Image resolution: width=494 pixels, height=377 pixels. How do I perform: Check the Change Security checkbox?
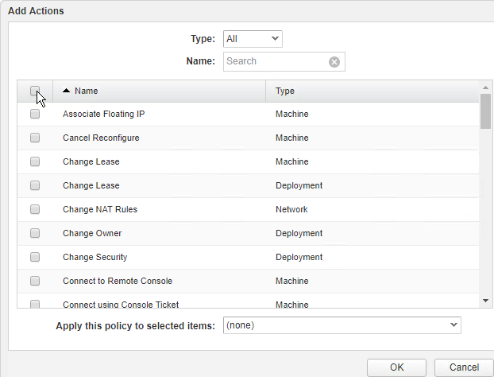tap(35, 258)
